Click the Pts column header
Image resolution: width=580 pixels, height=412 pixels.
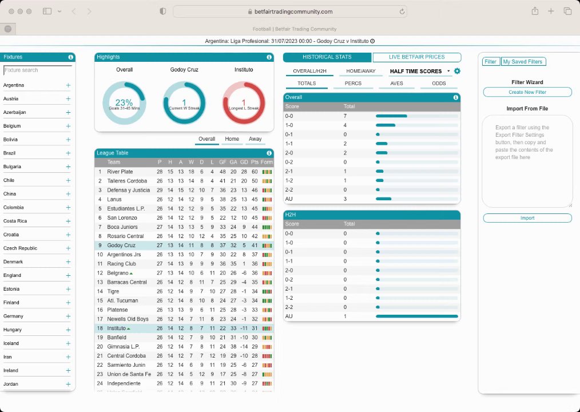coord(255,162)
